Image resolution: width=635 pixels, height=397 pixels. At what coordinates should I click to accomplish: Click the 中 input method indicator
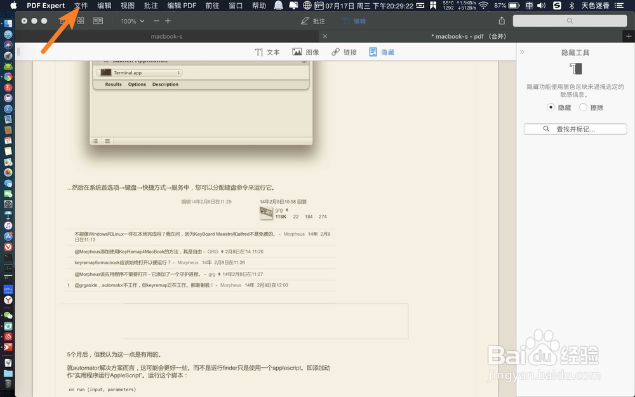tap(530, 5)
